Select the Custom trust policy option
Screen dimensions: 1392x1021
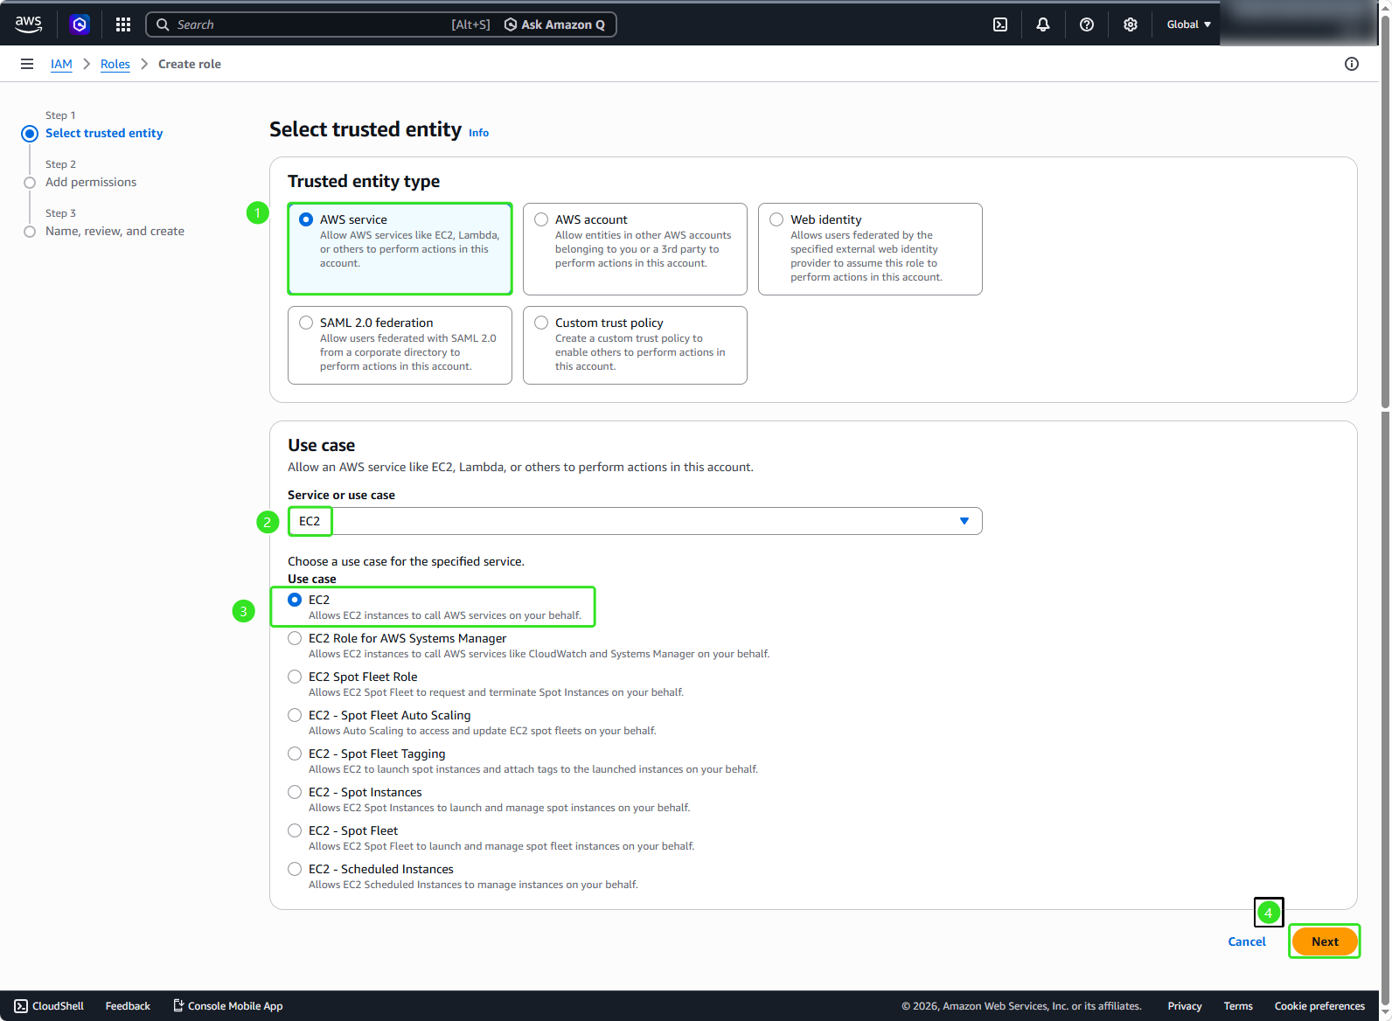pos(635,345)
